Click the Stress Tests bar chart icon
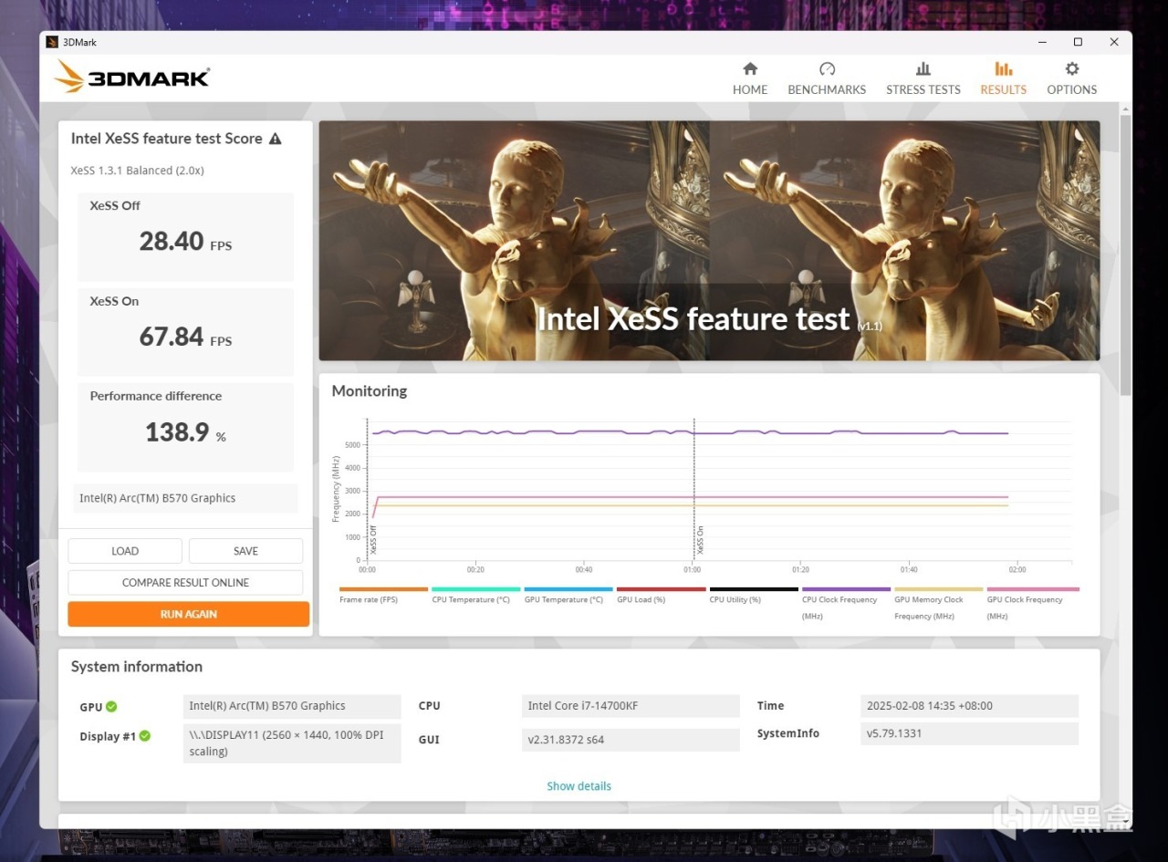Screen dimensions: 1168x862 923,69
